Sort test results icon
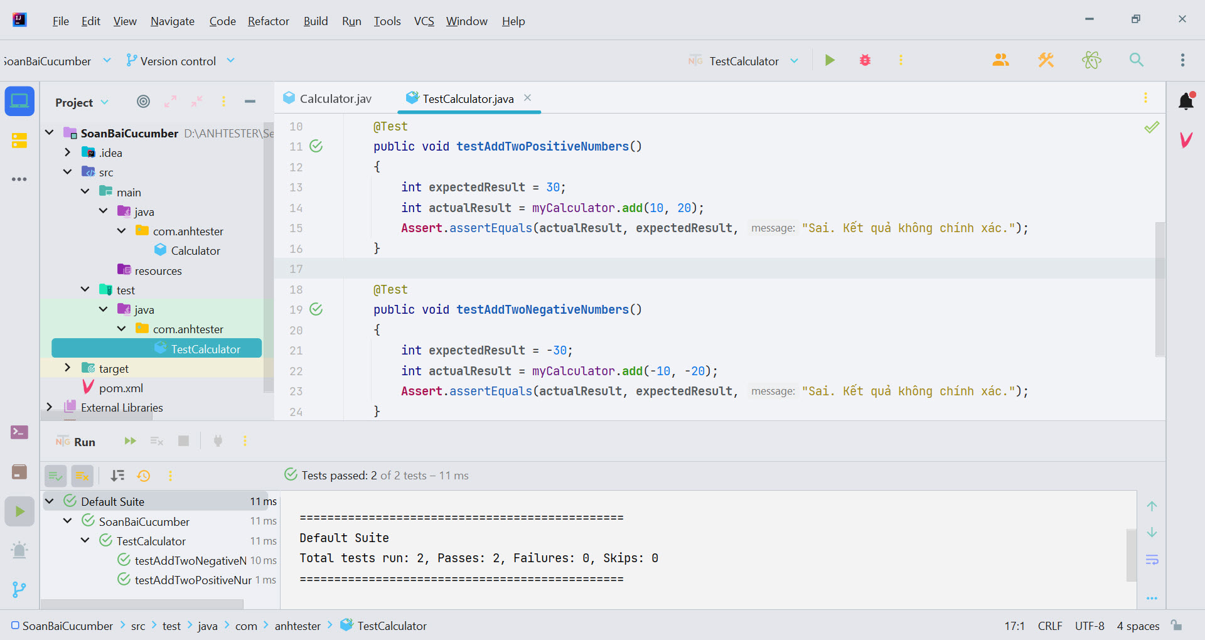 (117, 476)
